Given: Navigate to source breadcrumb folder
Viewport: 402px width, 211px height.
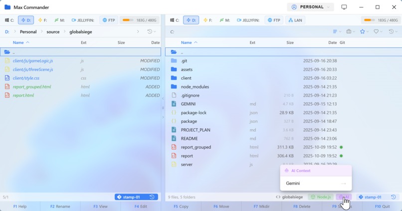Looking at the screenshot, I should [x=53, y=32].
